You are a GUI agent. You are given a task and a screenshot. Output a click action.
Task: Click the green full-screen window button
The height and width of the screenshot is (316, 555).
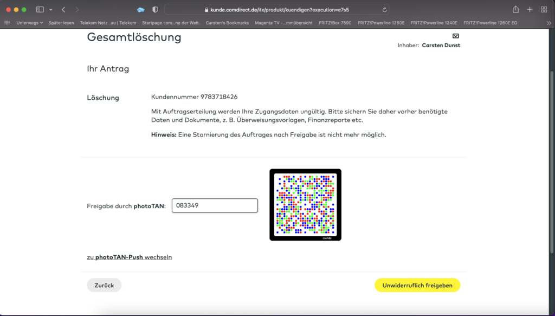pyautogui.click(x=24, y=10)
